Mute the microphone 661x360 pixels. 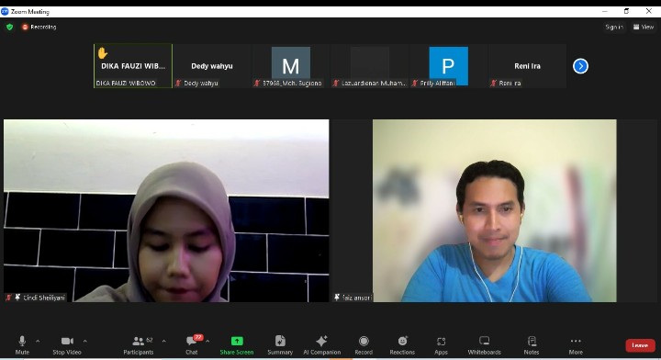[22, 345]
